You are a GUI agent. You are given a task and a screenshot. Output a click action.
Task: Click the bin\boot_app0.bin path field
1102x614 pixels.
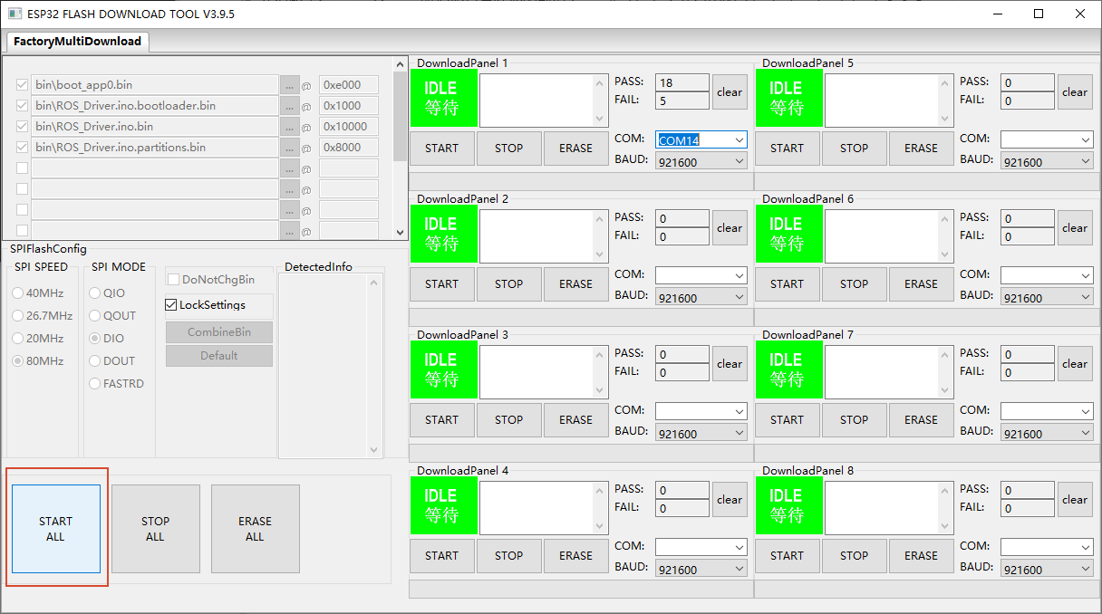pos(154,85)
